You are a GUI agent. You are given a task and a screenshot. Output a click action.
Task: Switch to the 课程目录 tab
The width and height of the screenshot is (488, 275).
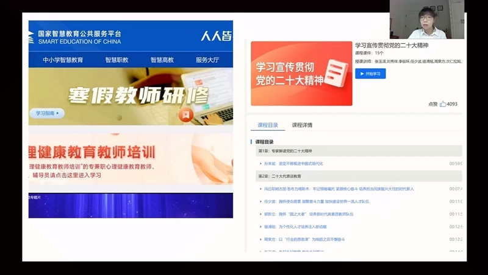click(268, 125)
